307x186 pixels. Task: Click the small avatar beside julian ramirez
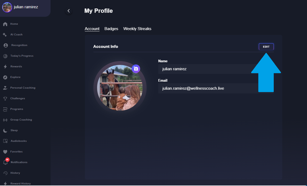(x=7, y=7)
